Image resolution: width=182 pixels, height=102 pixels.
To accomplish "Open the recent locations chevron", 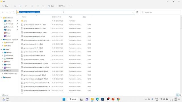I will pyautogui.click(x=10, y=12).
